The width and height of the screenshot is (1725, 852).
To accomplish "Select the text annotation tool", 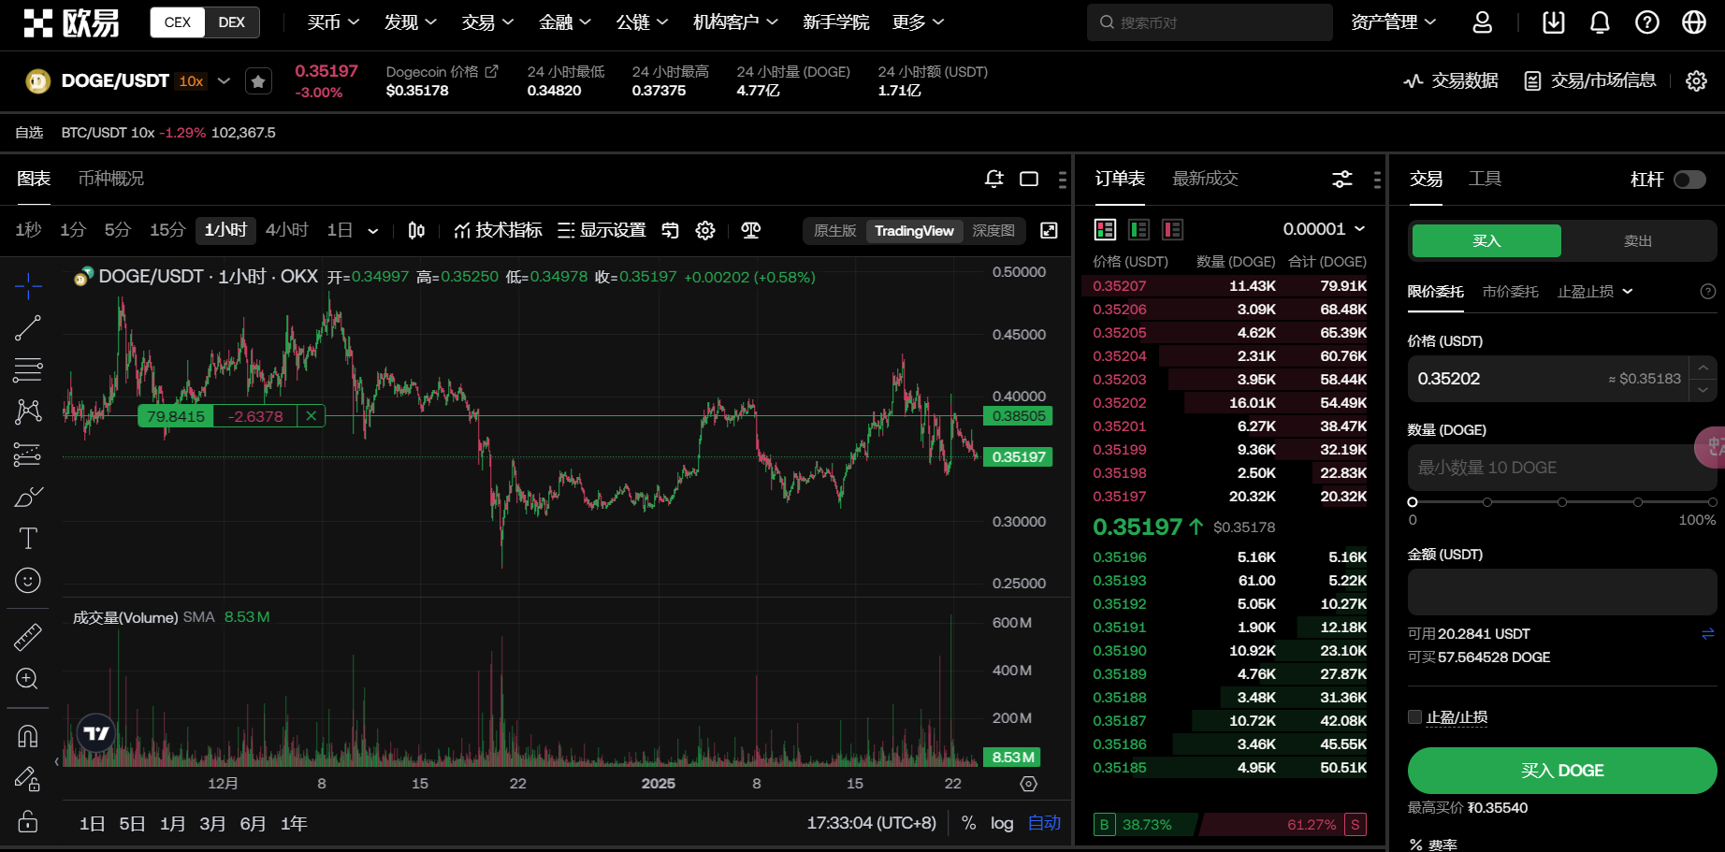I will (x=28, y=538).
